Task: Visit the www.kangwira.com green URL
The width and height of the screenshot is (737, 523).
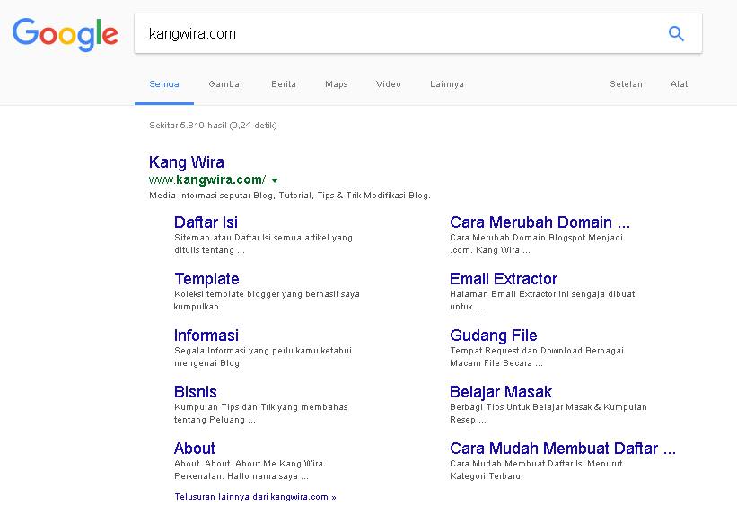Action: [207, 179]
